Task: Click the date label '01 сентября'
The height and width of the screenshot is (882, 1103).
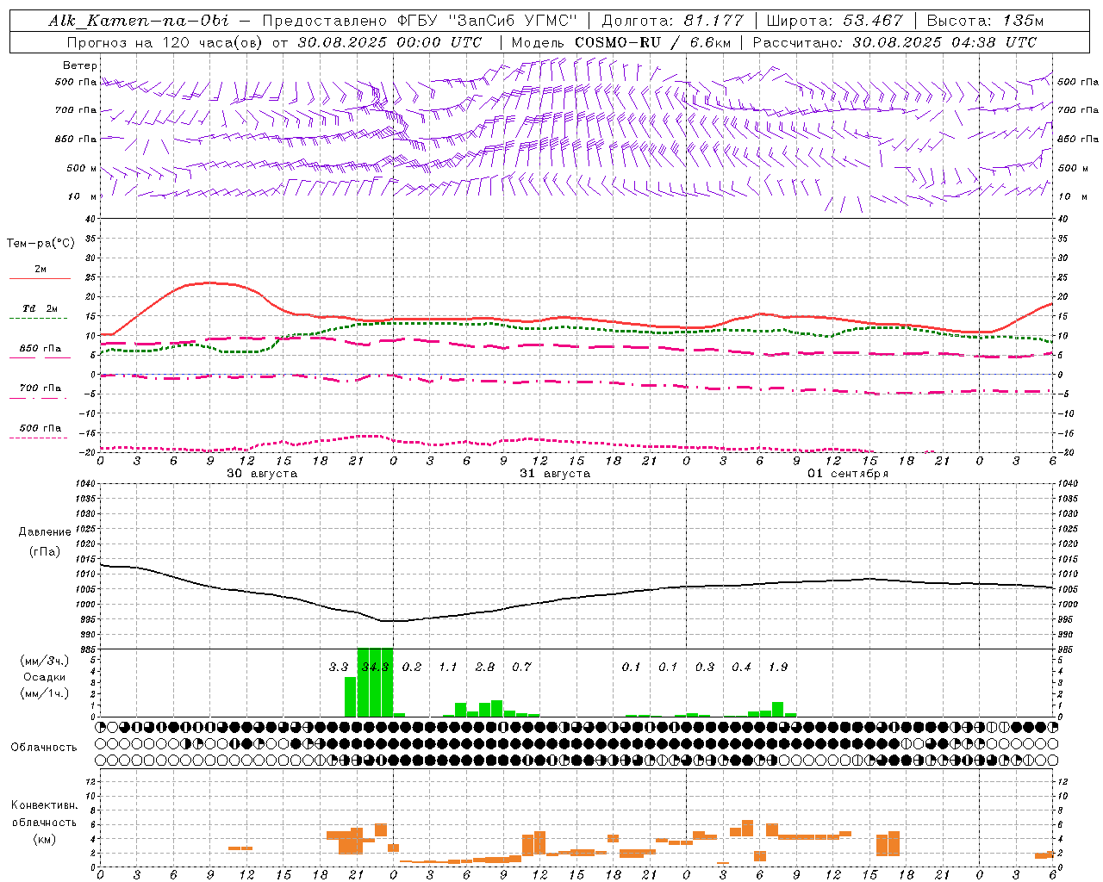Action: [x=848, y=474]
